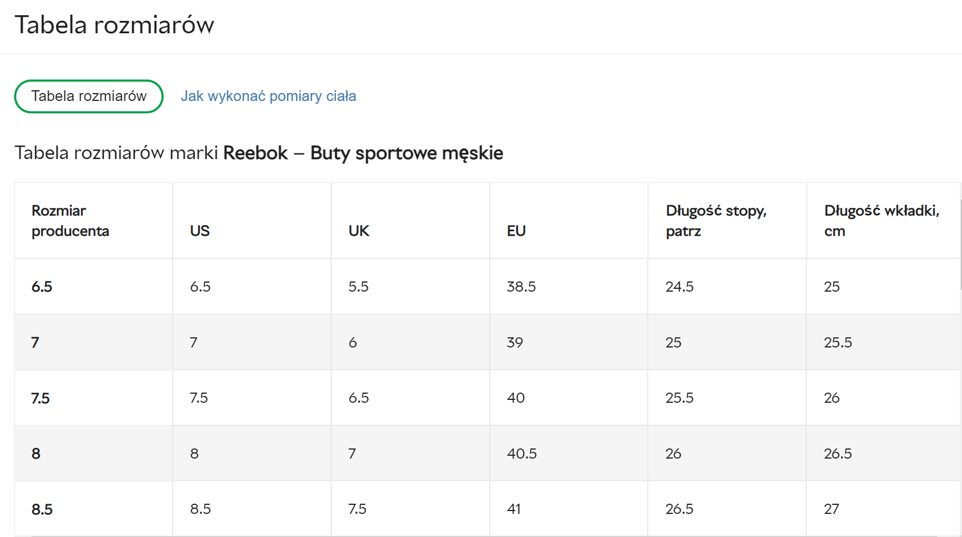Click the table's vertical scrollbar
This screenshot has height=537, width=962.
pyautogui.click(x=960, y=237)
